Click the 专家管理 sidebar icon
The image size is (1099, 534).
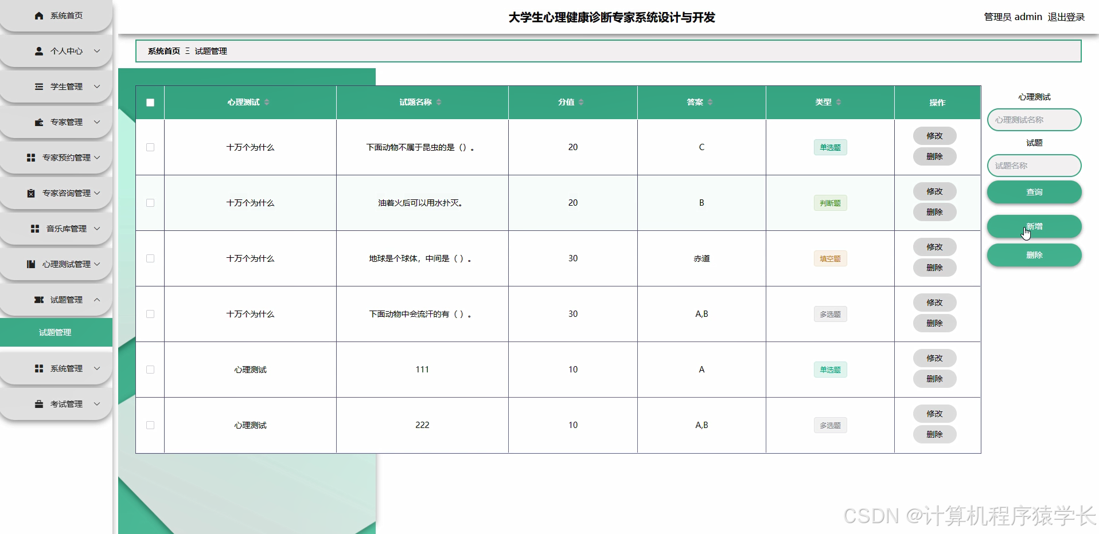[38, 122]
